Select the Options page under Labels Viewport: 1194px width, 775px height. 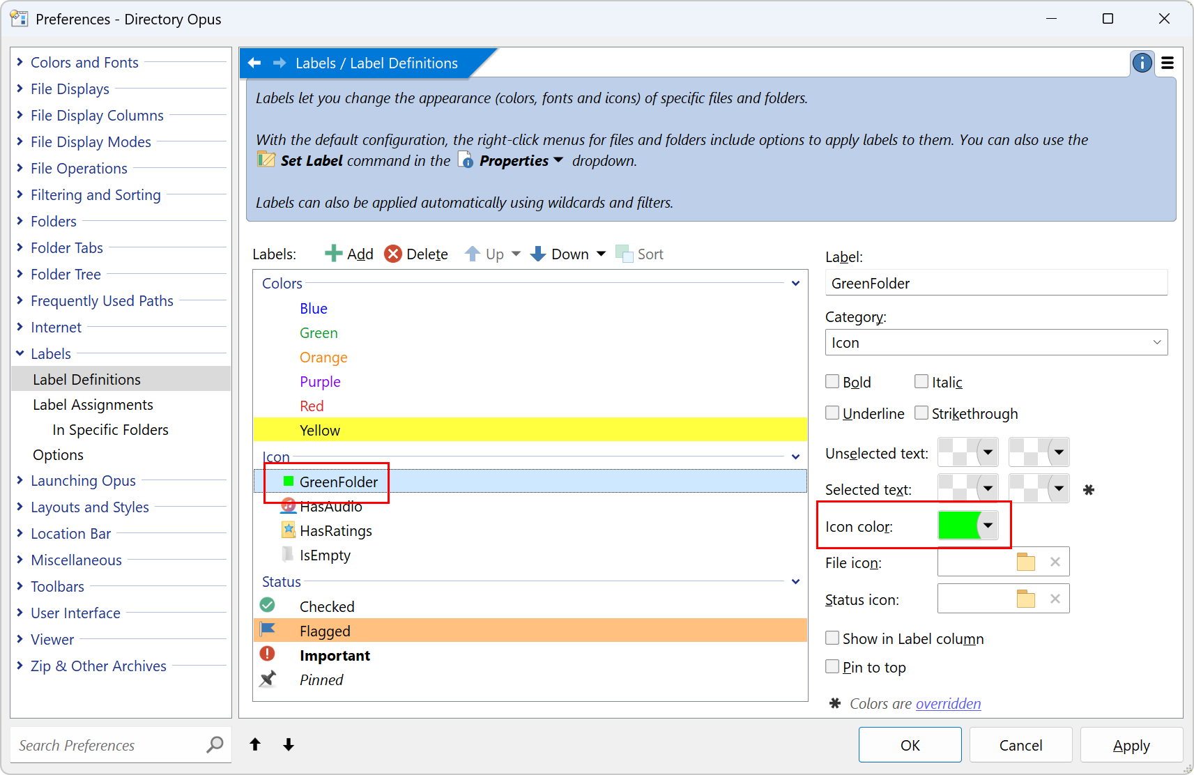[x=58, y=455]
